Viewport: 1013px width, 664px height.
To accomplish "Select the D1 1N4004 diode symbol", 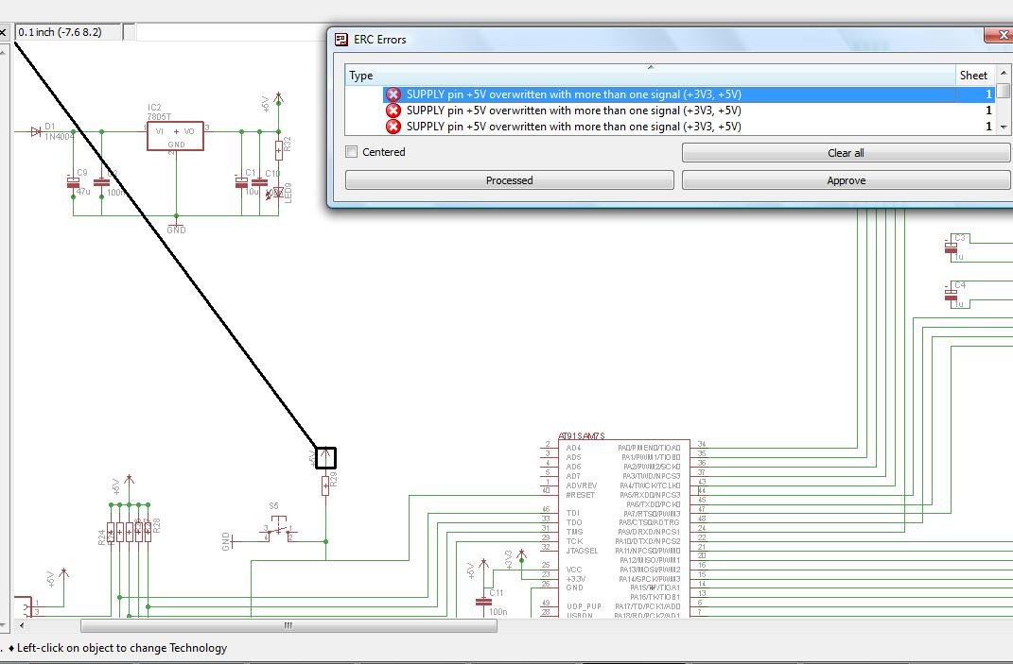I will coord(36,131).
